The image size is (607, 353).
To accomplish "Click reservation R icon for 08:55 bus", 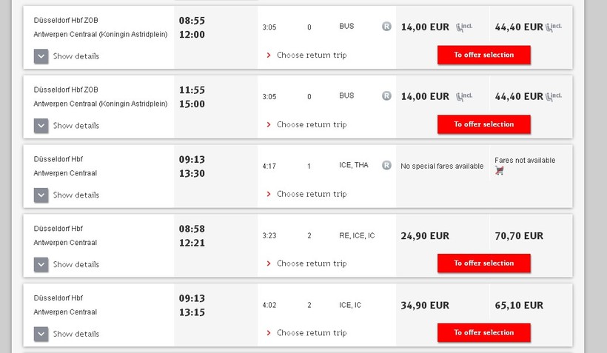I will click(386, 27).
